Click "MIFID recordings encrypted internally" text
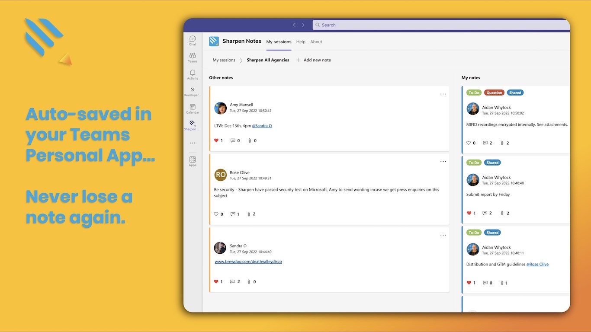The image size is (591, 332). tap(517, 124)
